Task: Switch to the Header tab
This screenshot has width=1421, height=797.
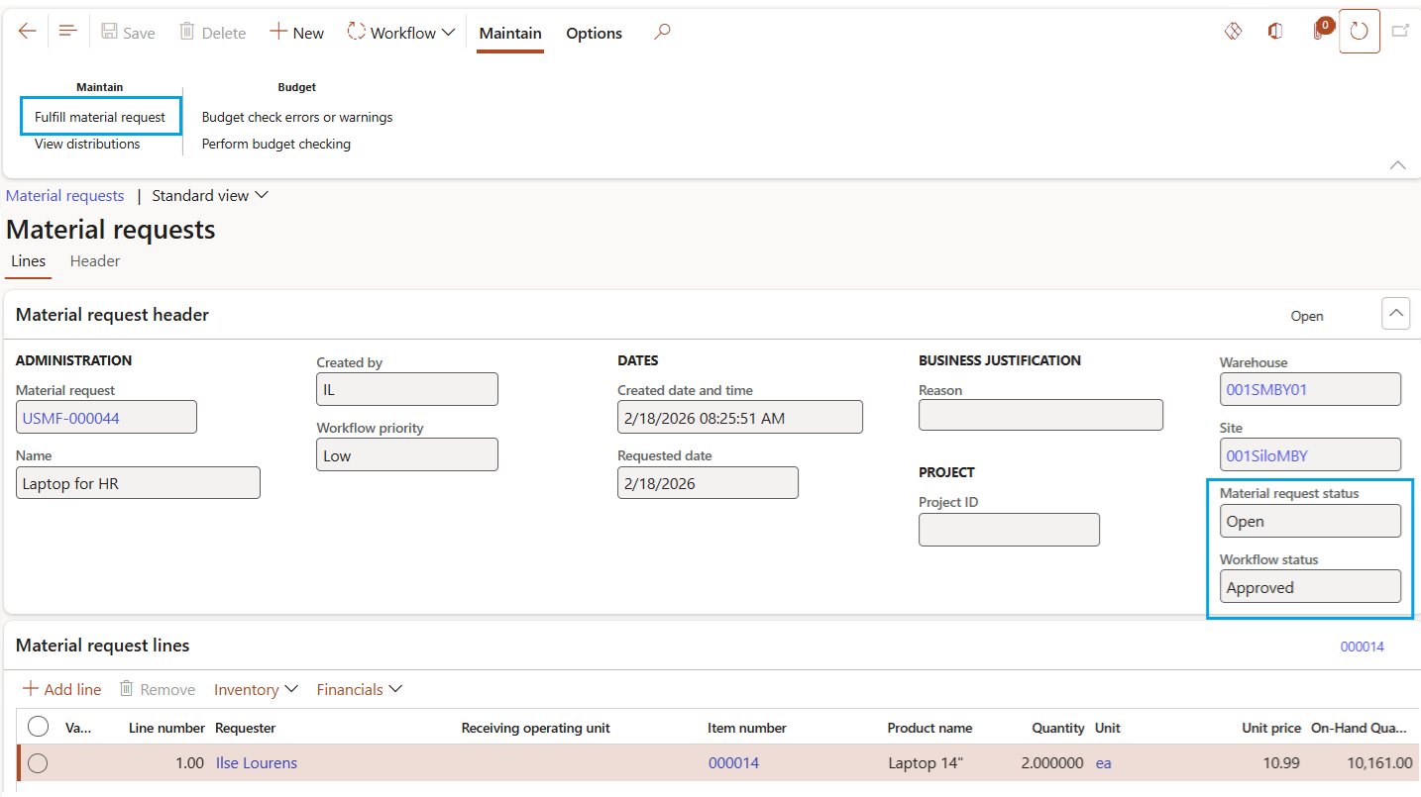Action: coord(95,261)
